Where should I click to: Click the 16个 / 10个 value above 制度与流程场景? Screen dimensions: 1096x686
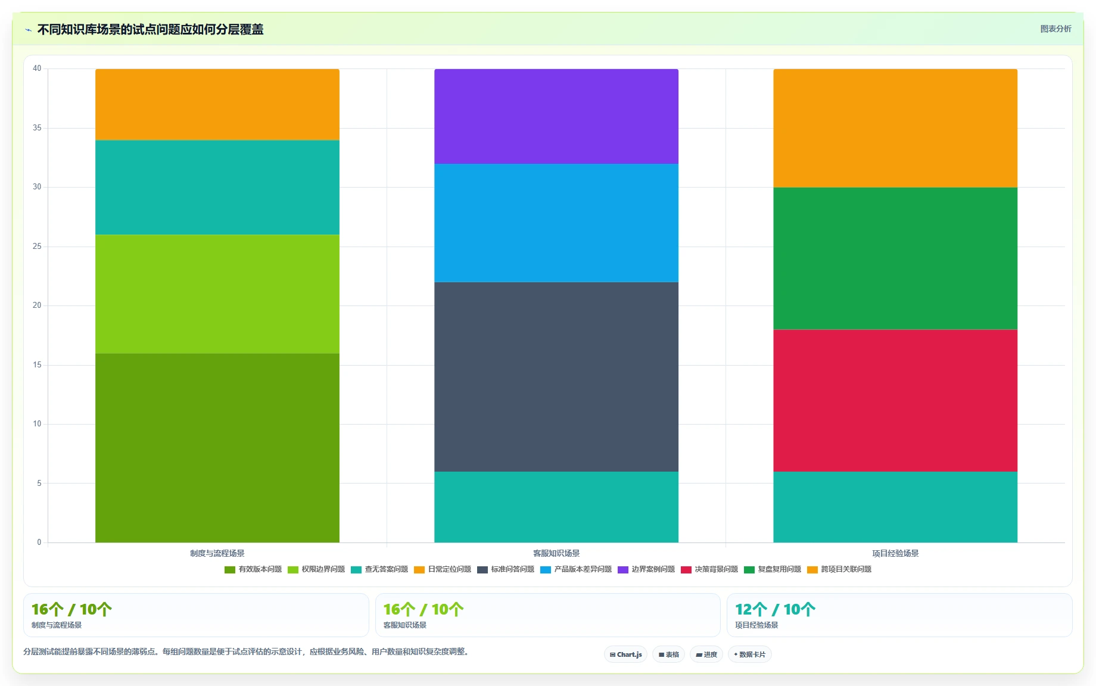[x=71, y=609]
